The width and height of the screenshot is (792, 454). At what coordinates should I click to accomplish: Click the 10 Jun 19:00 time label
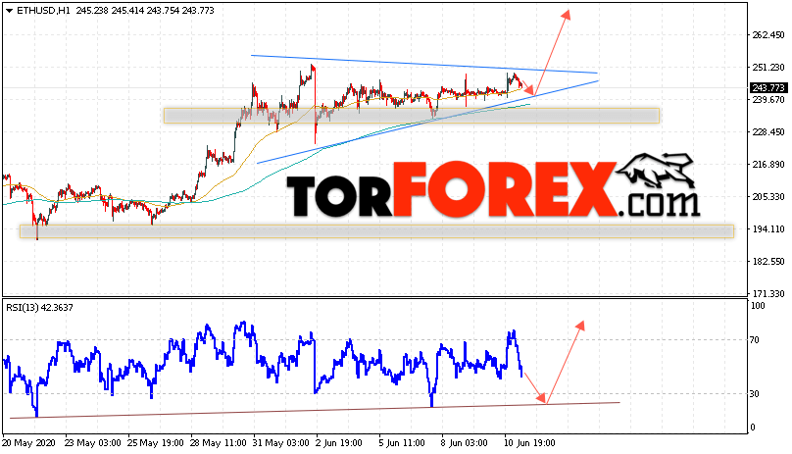[530, 443]
